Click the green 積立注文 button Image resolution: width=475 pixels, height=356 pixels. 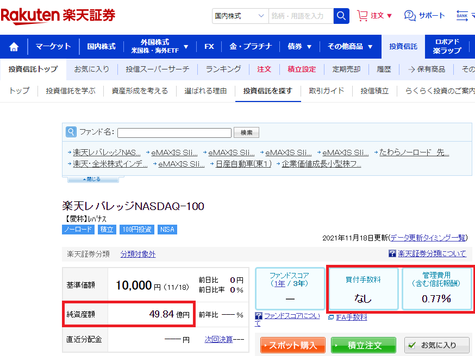click(x=363, y=345)
